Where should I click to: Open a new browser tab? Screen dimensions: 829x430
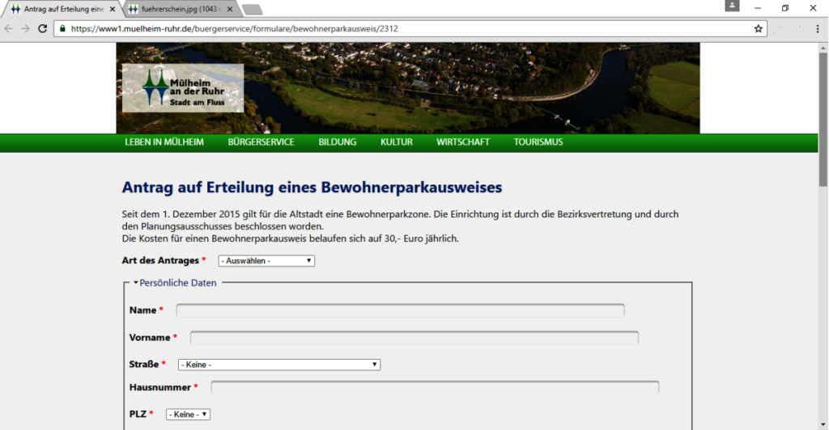[x=252, y=10]
